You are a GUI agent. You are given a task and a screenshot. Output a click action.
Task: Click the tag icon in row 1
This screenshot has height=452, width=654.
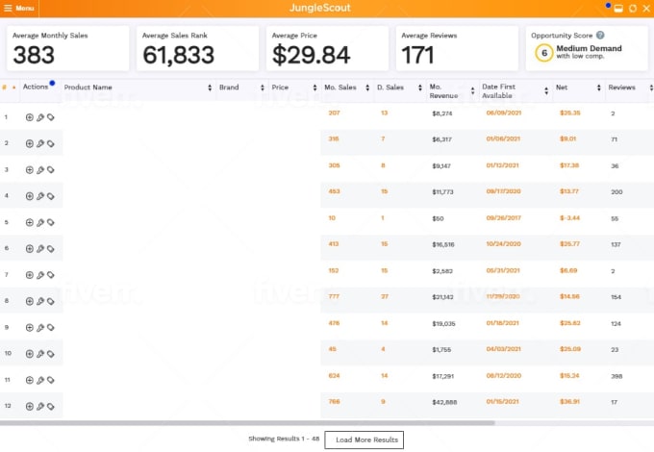tap(50, 117)
